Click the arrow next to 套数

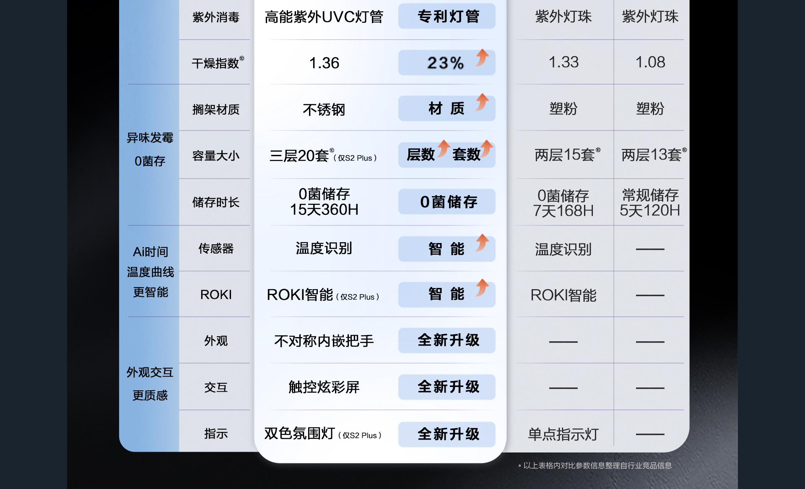(486, 148)
